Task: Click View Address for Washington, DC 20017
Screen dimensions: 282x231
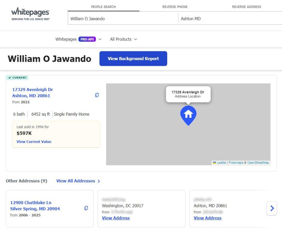Action: pos(116,218)
